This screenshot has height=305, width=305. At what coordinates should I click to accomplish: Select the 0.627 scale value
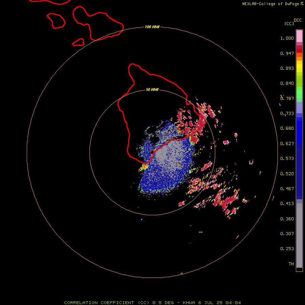(x=287, y=144)
